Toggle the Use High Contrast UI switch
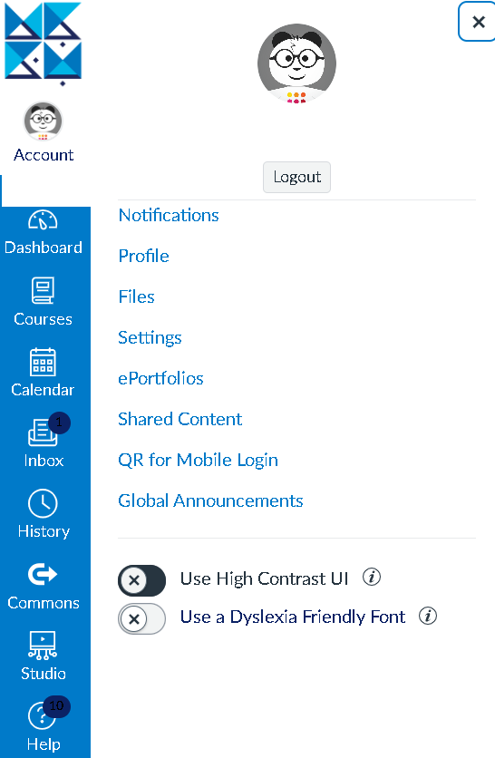 click(141, 580)
